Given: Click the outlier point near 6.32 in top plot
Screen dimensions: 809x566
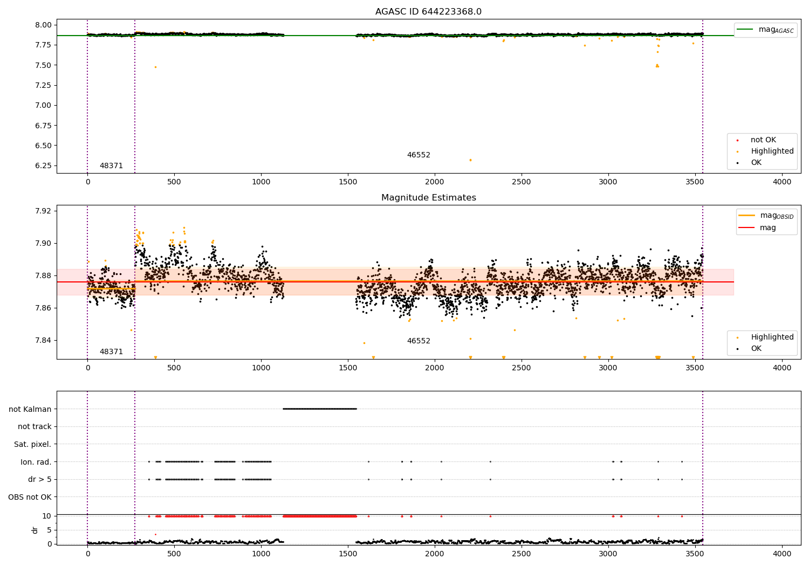Looking at the screenshot, I should point(470,160).
